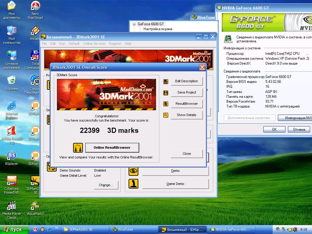The image size is (312, 234).
Task: Click the Internet Explorer quick launch icon
Action: pyautogui.click(x=49, y=230)
